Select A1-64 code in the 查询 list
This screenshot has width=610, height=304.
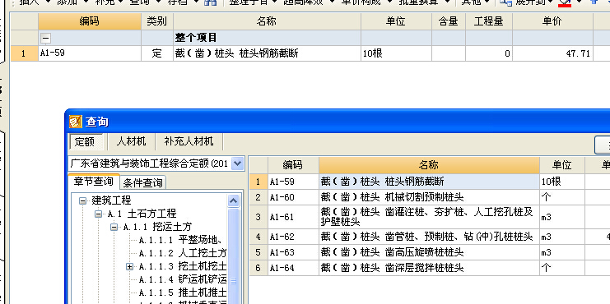coord(293,268)
